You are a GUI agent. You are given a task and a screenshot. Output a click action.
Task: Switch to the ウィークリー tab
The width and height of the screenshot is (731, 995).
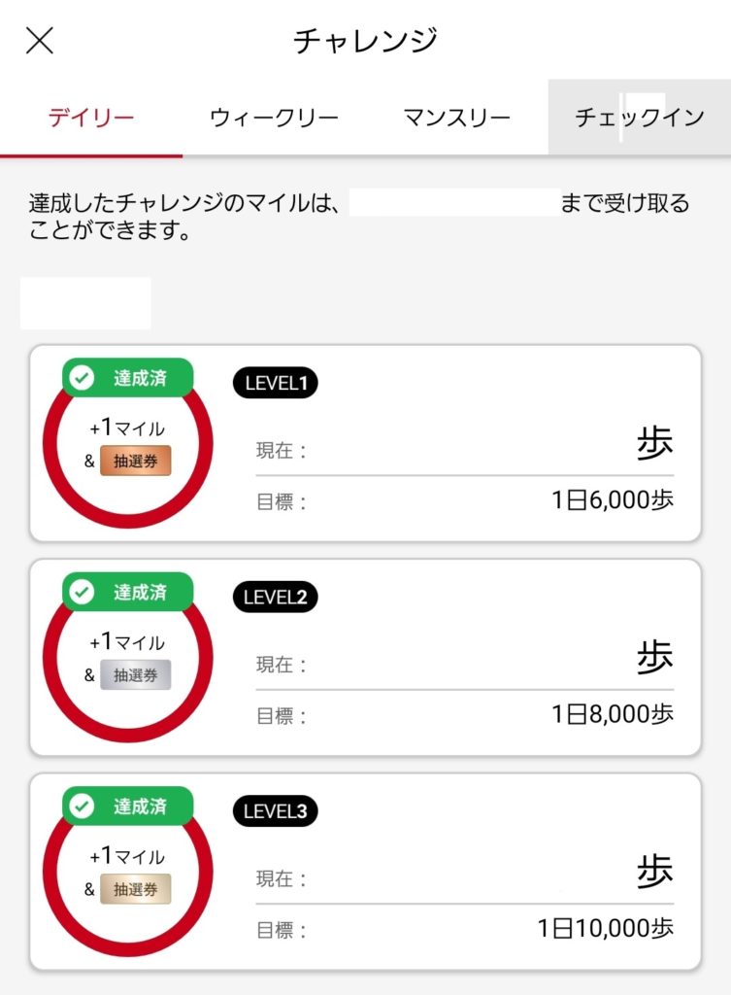tap(274, 118)
